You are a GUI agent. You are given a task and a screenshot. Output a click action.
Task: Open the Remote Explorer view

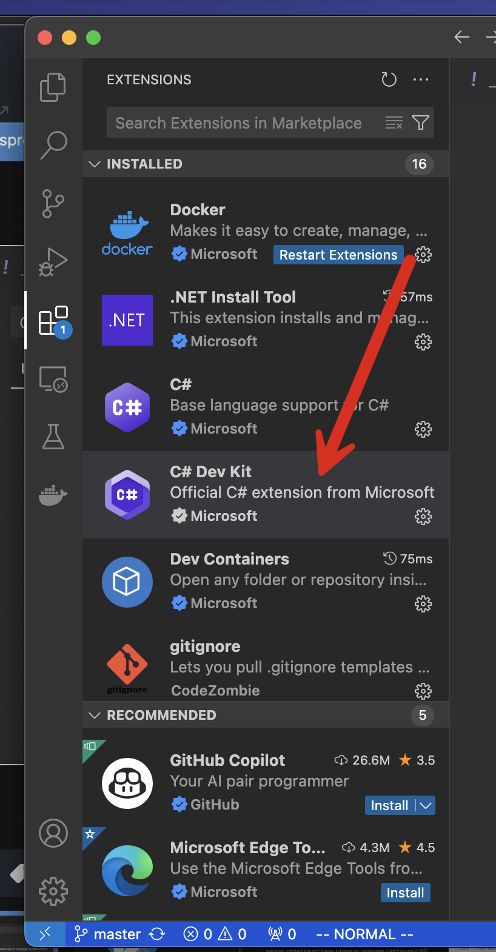pyautogui.click(x=53, y=379)
